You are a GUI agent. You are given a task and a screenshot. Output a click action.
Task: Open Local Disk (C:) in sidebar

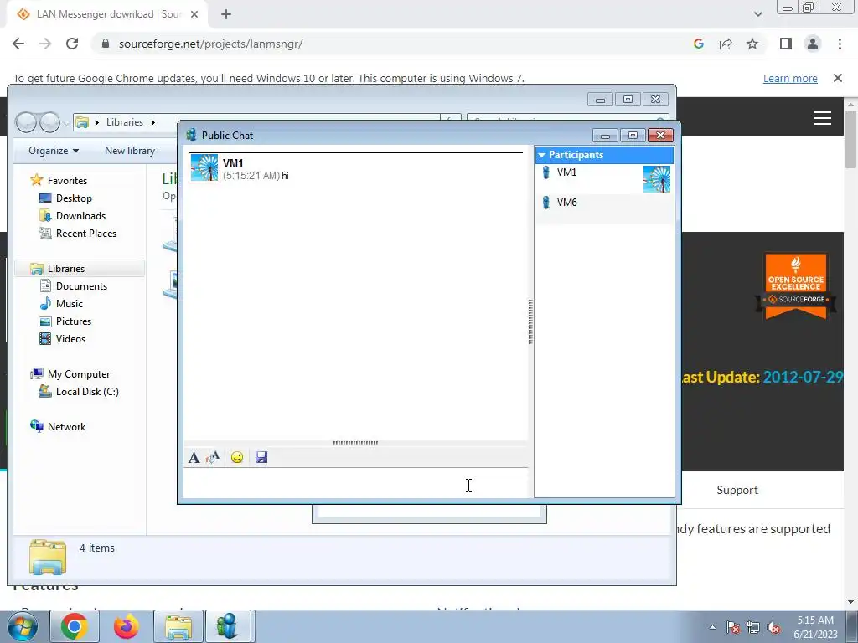pyautogui.click(x=87, y=392)
